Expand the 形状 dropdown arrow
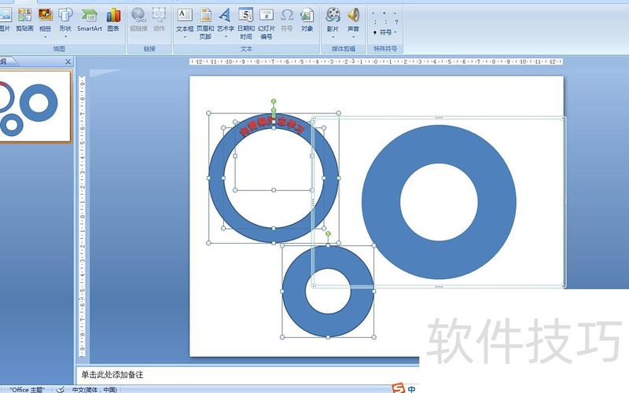Viewport: 629px width, 393px height. click(x=65, y=37)
